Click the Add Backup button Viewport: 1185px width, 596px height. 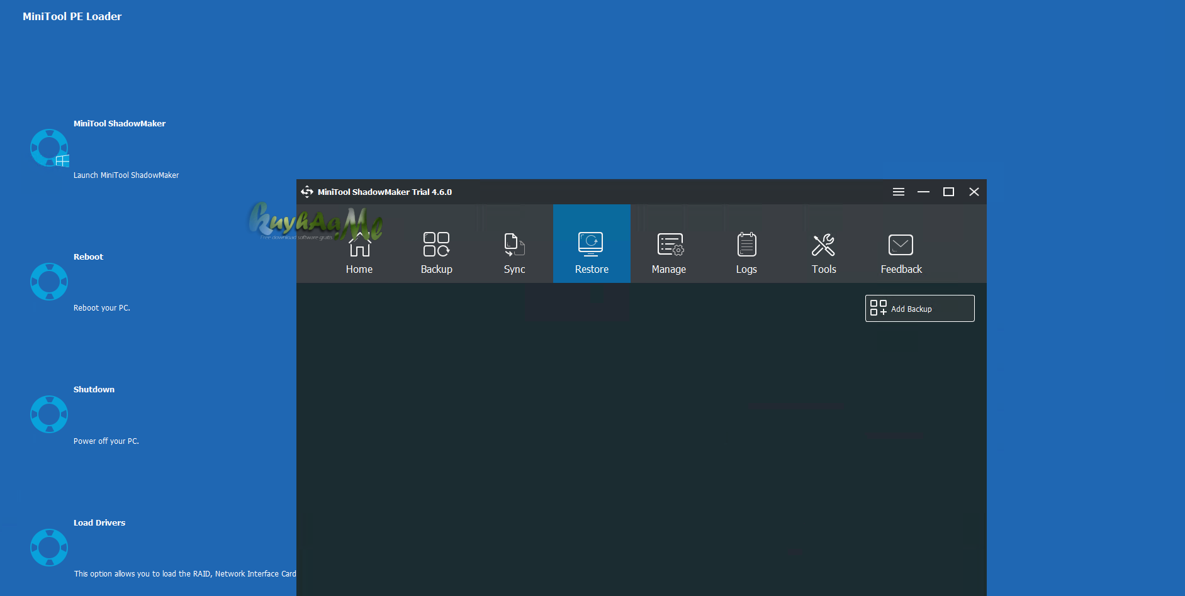click(x=919, y=308)
